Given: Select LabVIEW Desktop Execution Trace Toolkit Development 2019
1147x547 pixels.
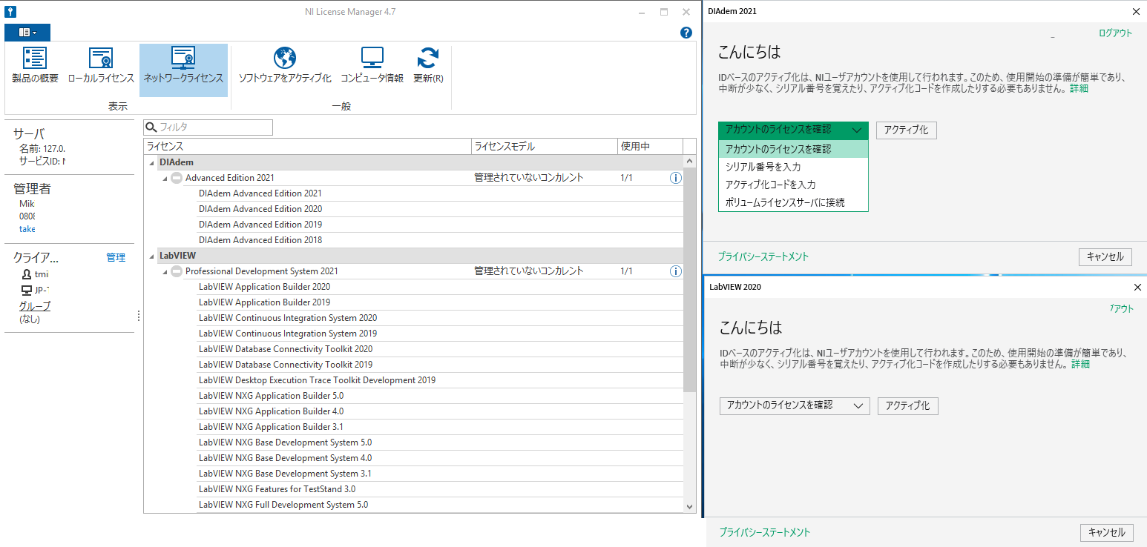Looking at the screenshot, I should tap(439, 380).
